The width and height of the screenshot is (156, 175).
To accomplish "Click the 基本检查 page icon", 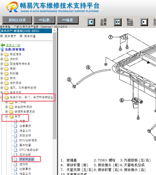I will pos(16,145).
